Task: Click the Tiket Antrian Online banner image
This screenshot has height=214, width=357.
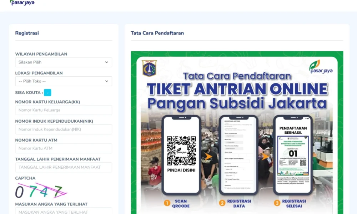Action: pos(237,132)
